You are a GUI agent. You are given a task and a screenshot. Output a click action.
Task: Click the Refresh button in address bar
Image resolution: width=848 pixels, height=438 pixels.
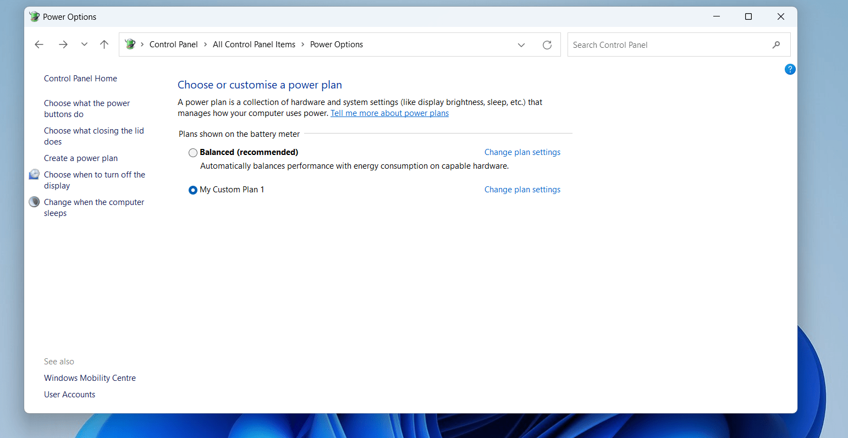[547, 45]
